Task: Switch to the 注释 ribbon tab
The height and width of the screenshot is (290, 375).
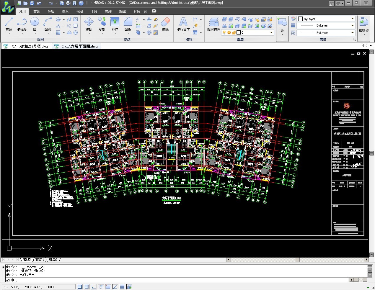Action: tap(51, 12)
